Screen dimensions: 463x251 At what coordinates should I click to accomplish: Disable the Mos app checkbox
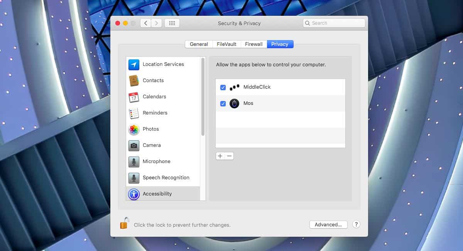click(223, 103)
